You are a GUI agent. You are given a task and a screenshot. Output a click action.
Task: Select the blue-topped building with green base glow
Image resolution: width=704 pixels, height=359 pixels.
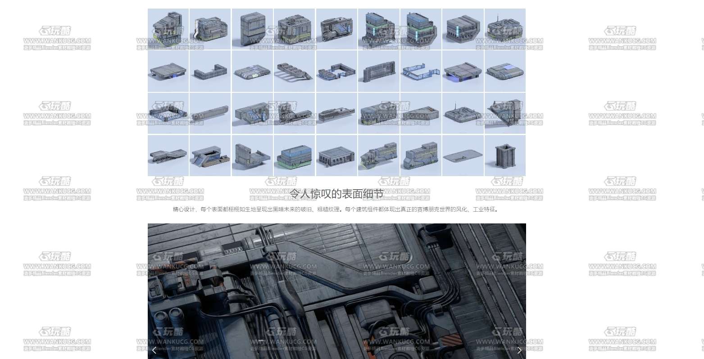[294, 156]
